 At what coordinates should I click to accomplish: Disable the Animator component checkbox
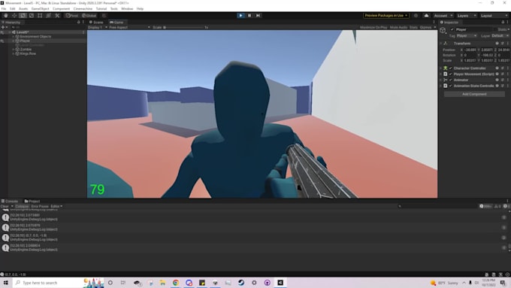pyautogui.click(x=451, y=80)
